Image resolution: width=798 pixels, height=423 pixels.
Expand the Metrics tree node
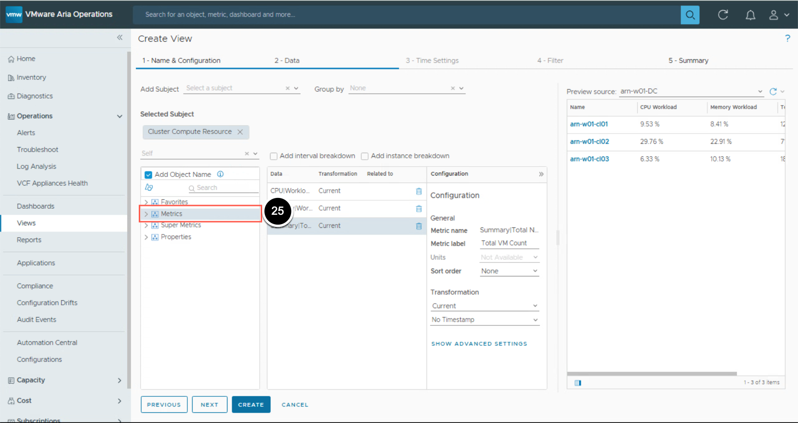click(x=146, y=214)
